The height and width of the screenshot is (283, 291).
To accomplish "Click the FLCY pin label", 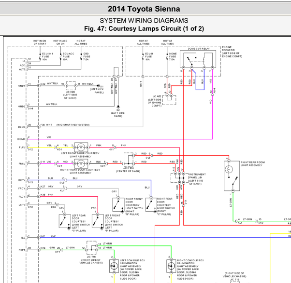I will tap(22, 197).
